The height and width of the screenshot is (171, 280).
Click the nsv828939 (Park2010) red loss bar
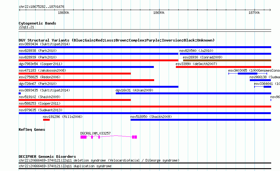tap(98, 60)
